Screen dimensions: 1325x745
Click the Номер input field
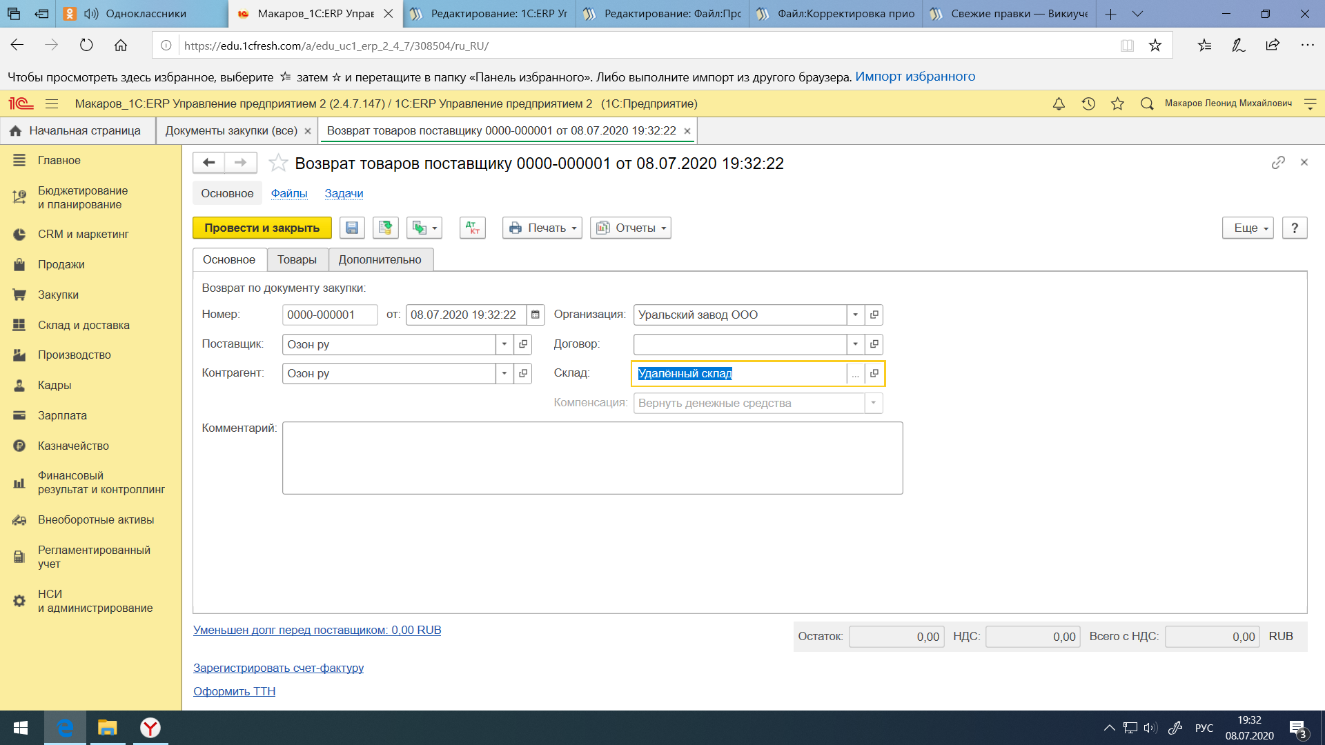coord(330,315)
